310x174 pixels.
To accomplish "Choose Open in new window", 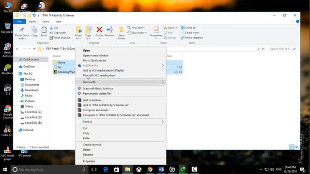I will click(x=96, y=56).
